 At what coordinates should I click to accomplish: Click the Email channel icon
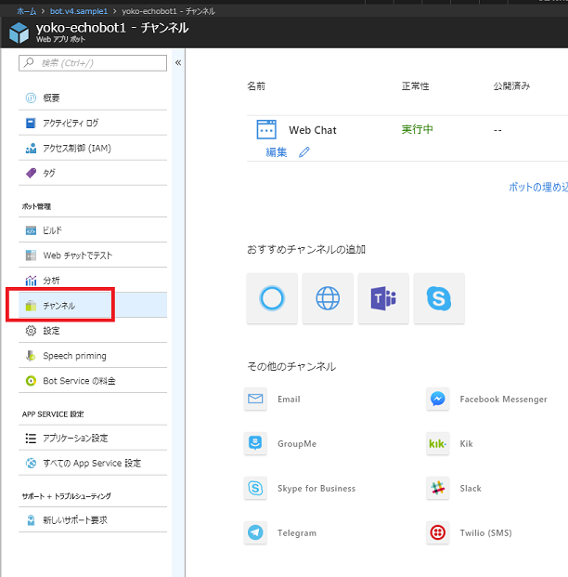coord(255,399)
